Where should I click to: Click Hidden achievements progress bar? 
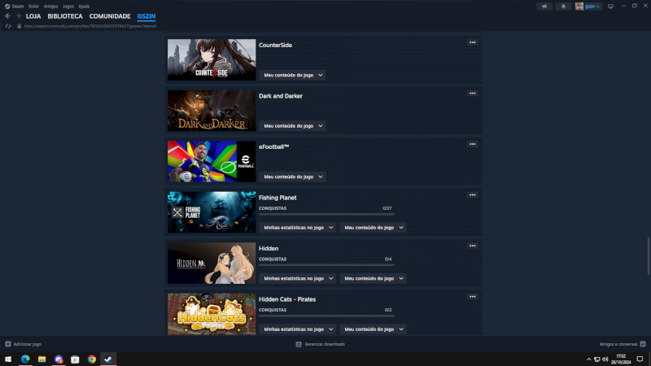326,265
